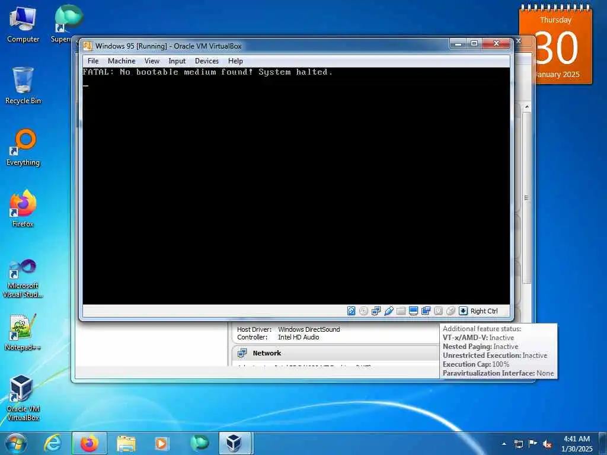Viewport: 607px width, 455px height.
Task: Open Windows Explorer folder from taskbar
Action: 126,444
